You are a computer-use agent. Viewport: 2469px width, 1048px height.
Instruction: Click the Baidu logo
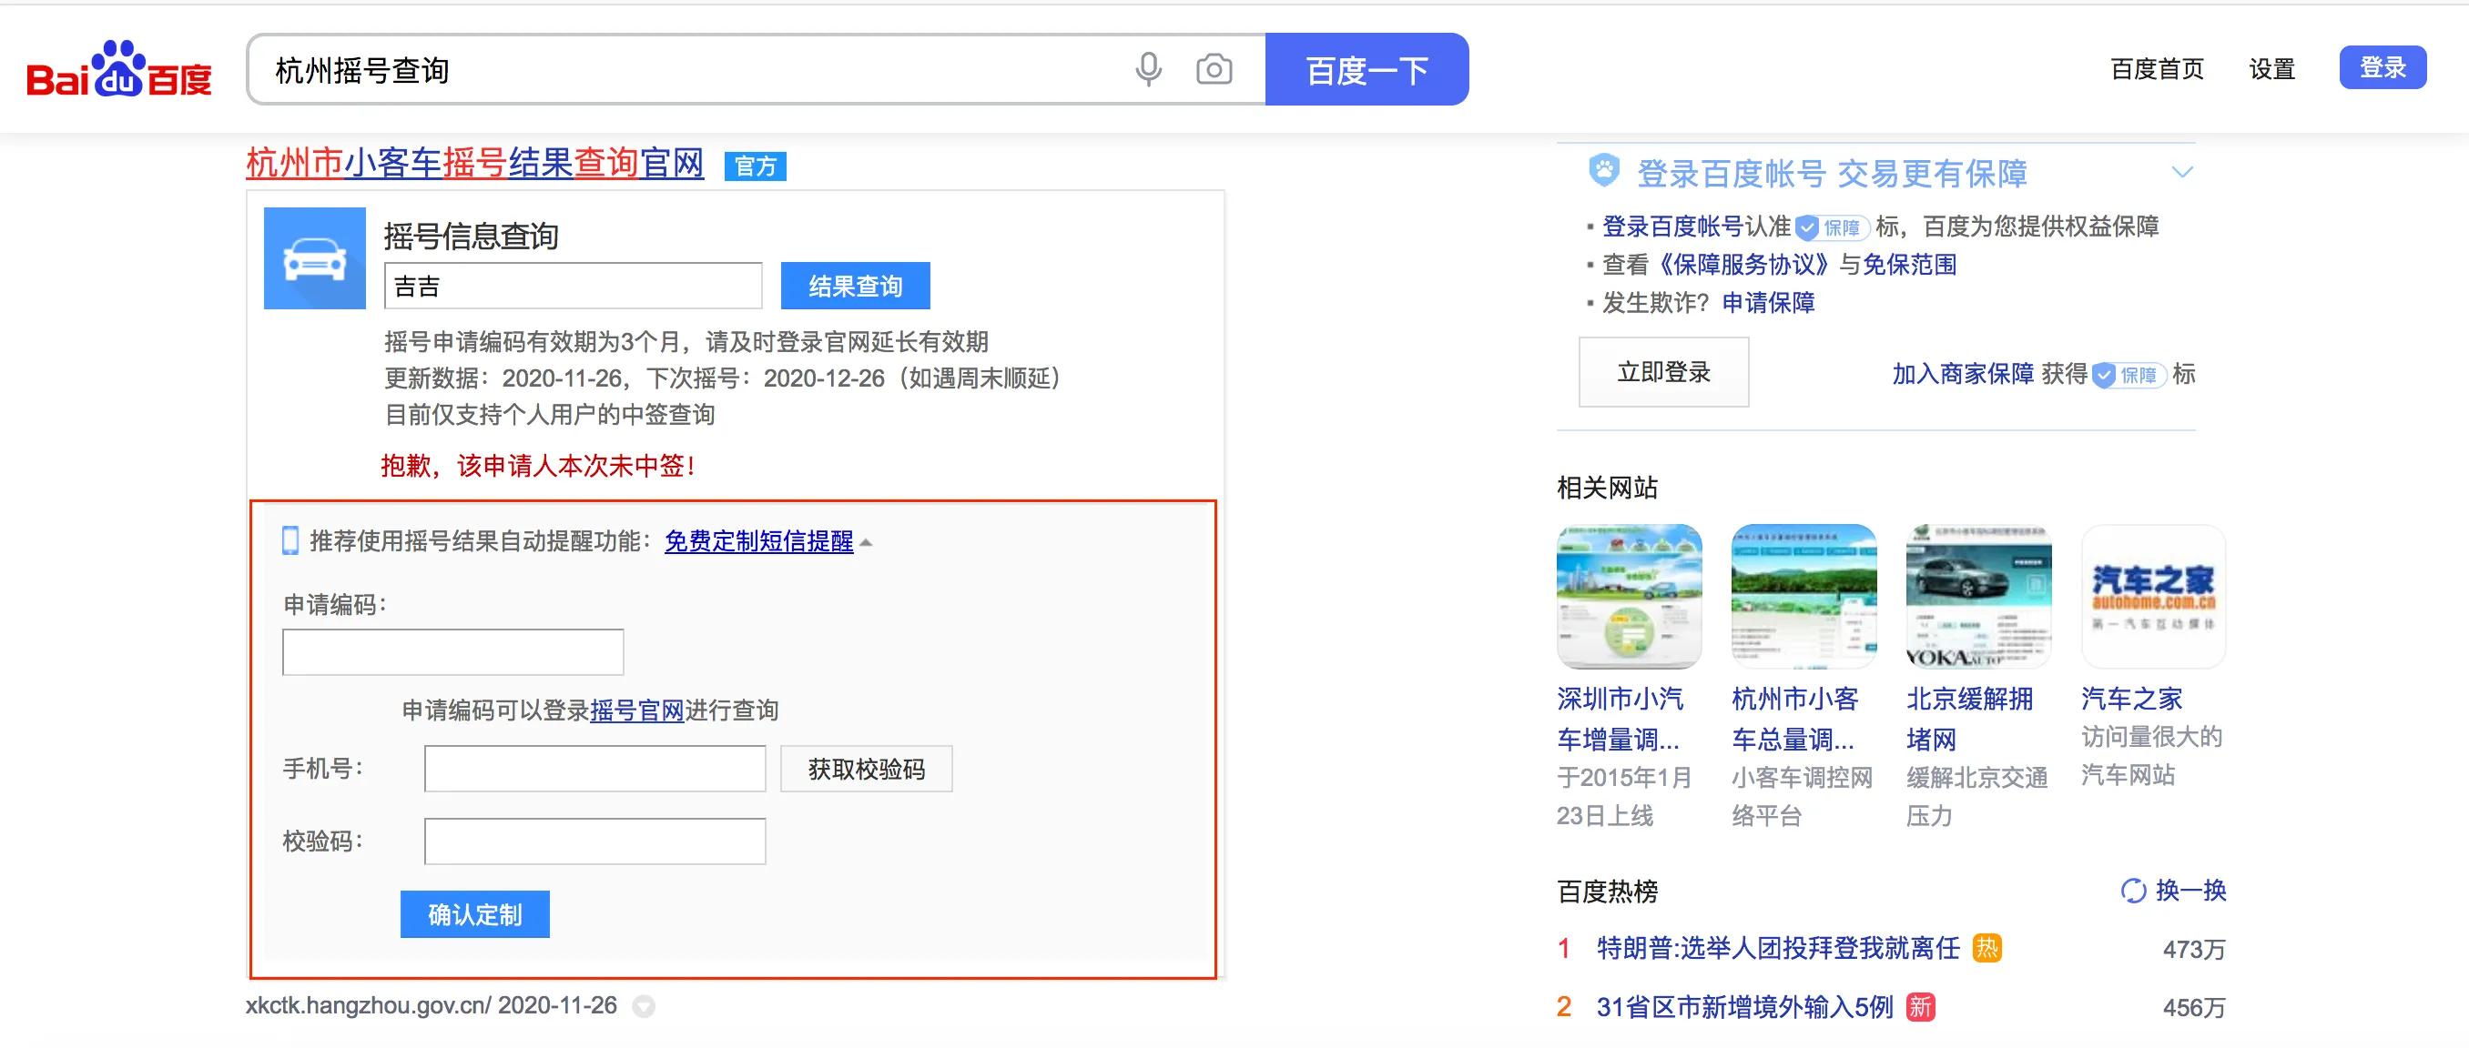(117, 69)
